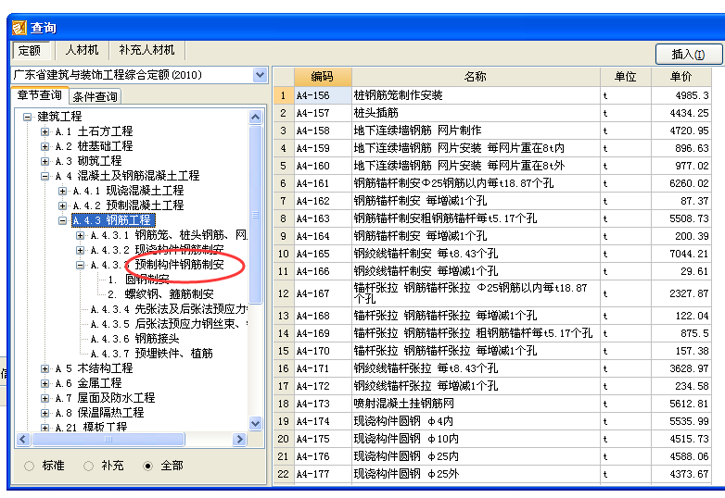Expand the A.2 桩基础工程 node
Screen dimensions: 725x498
[x=45, y=146]
